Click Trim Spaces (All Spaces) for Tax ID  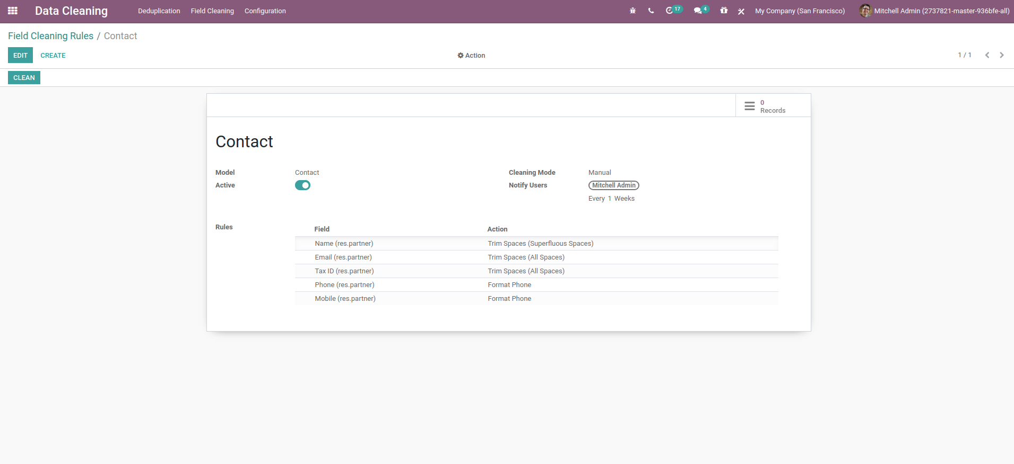pyautogui.click(x=526, y=271)
